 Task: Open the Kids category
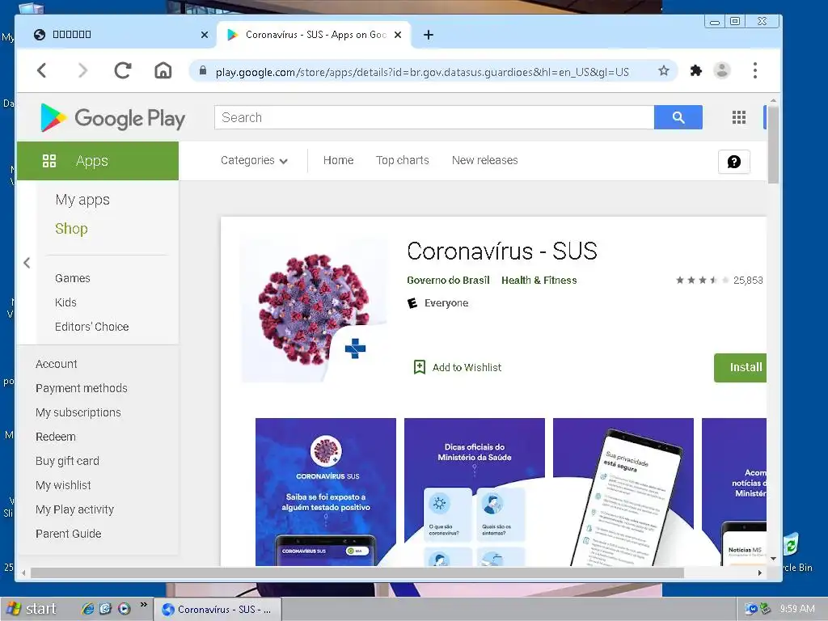65,302
